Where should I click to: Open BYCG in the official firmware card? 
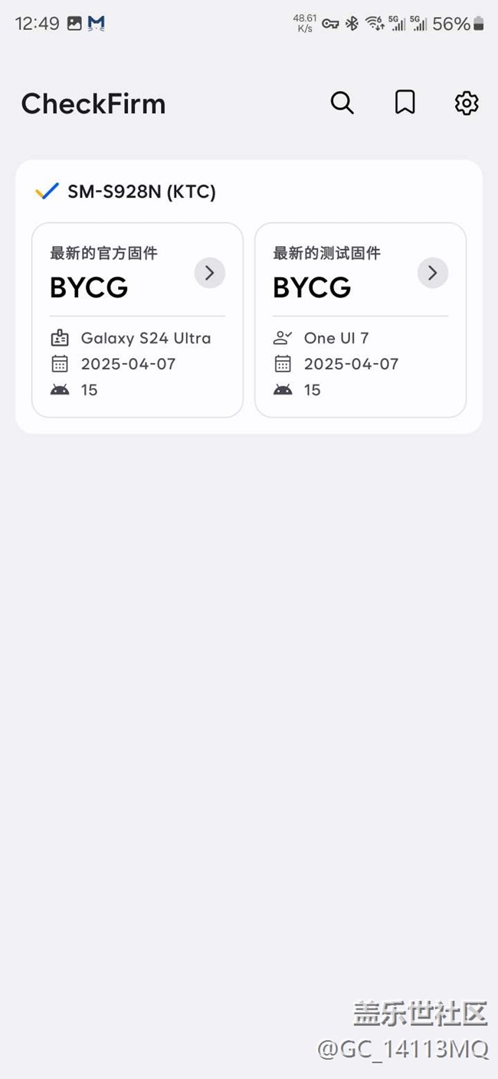pyautogui.click(x=89, y=287)
